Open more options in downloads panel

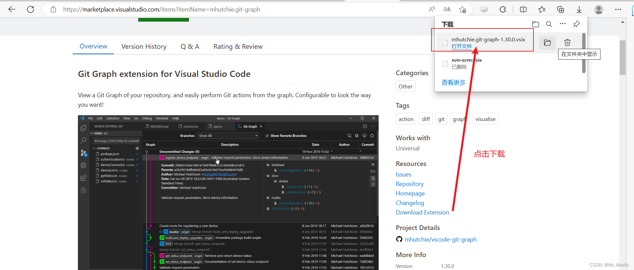point(563,24)
